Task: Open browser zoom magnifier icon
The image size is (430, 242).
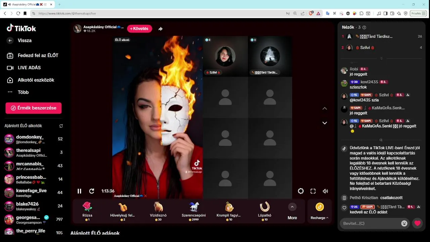Action: [x=295, y=13]
